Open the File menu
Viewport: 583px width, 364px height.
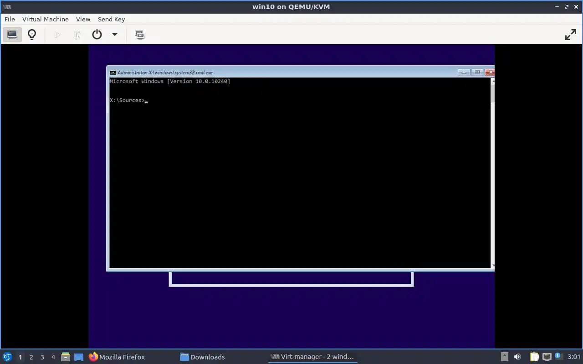click(x=10, y=19)
